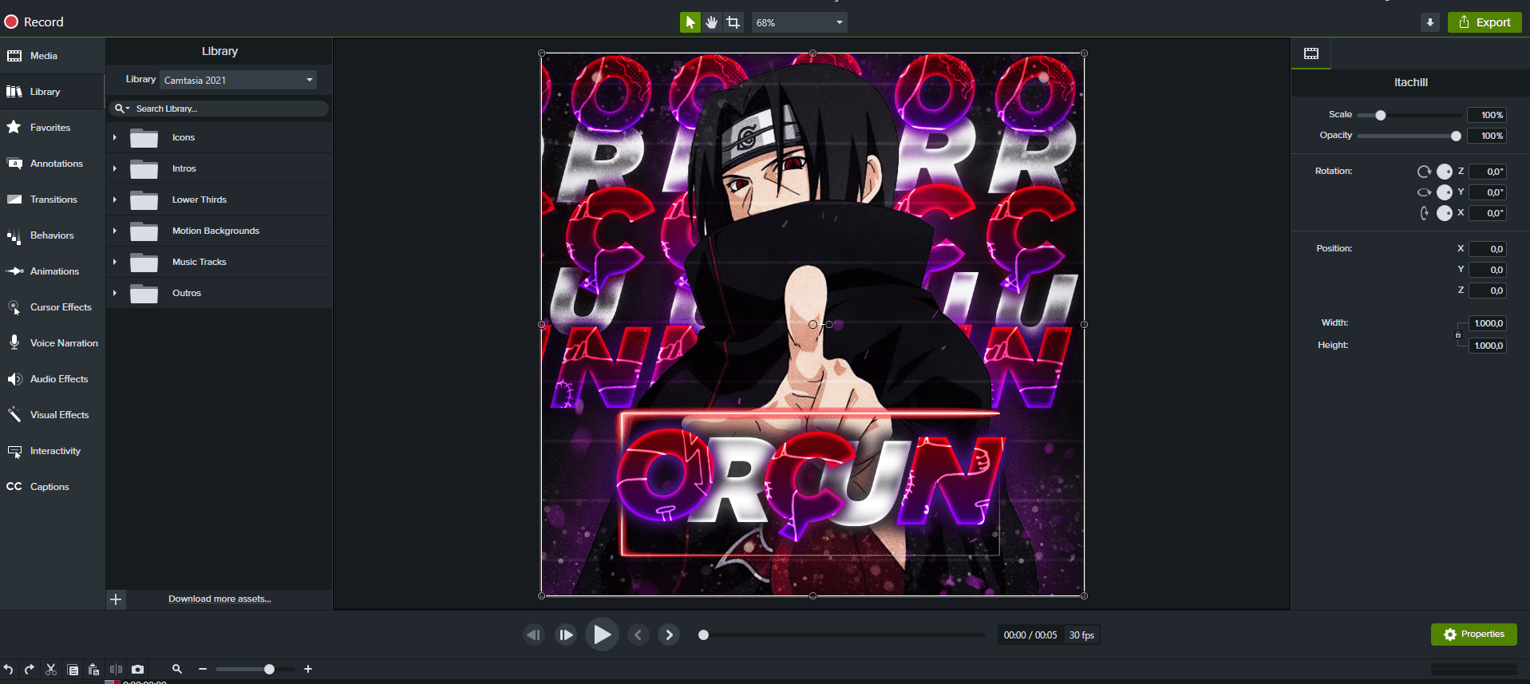Click the Opacity 100% value field
The height and width of the screenshot is (684, 1530).
[1487, 136]
